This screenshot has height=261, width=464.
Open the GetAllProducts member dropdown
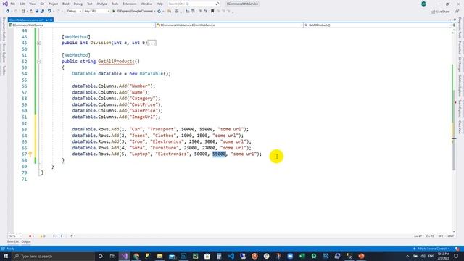point(378,25)
